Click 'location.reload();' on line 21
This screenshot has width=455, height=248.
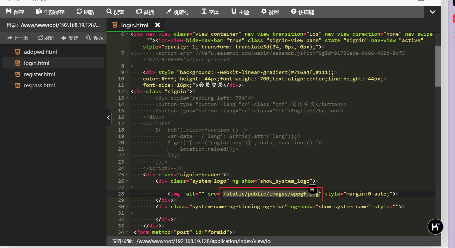[207, 149]
